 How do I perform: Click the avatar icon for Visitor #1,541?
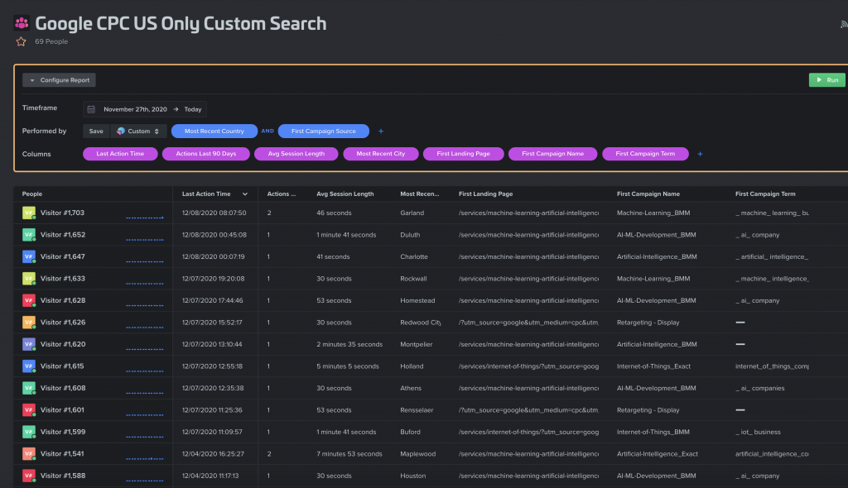(29, 453)
